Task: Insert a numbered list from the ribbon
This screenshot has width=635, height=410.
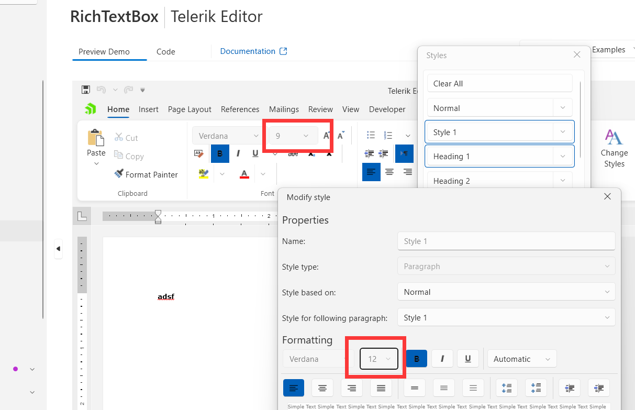Action: pos(388,135)
